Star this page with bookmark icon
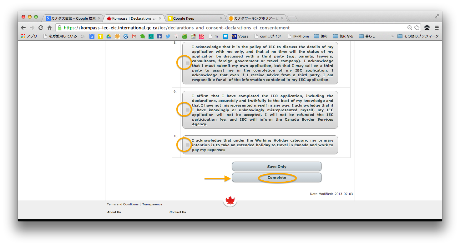Viewport: 460px width, 246px height. (417, 28)
